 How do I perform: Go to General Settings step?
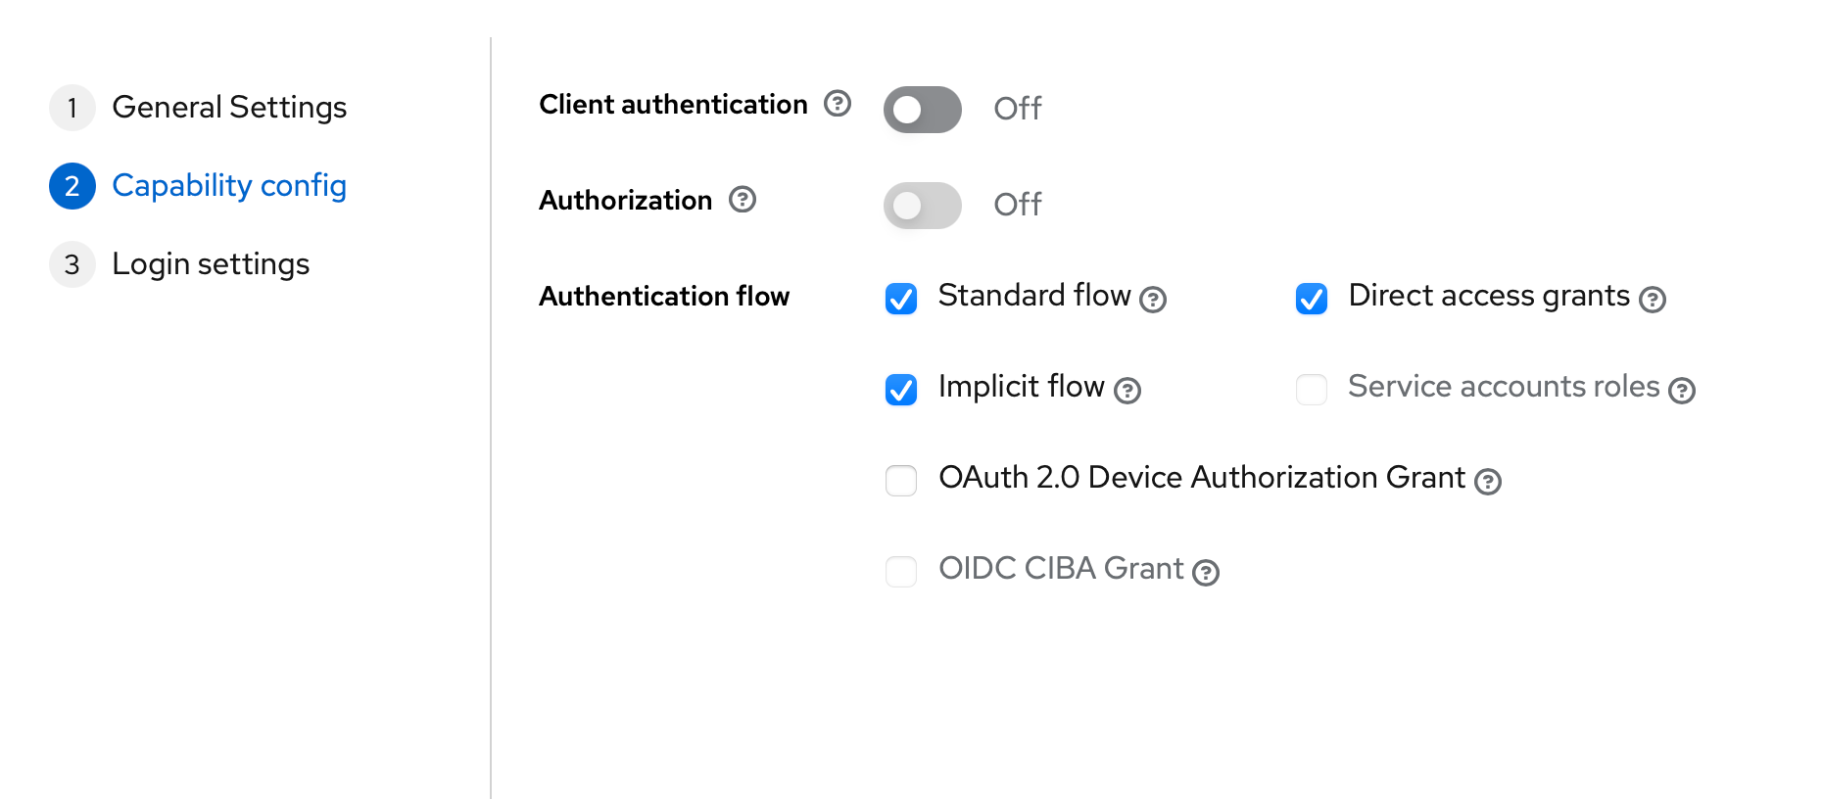click(229, 108)
